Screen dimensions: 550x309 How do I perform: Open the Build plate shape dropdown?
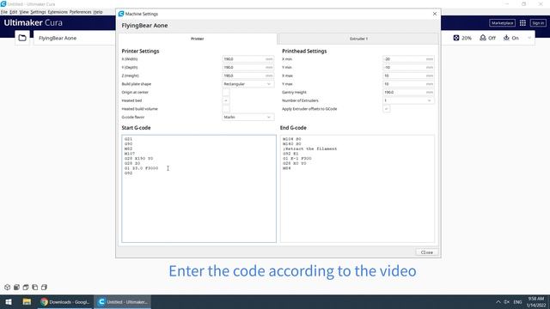tap(248, 84)
